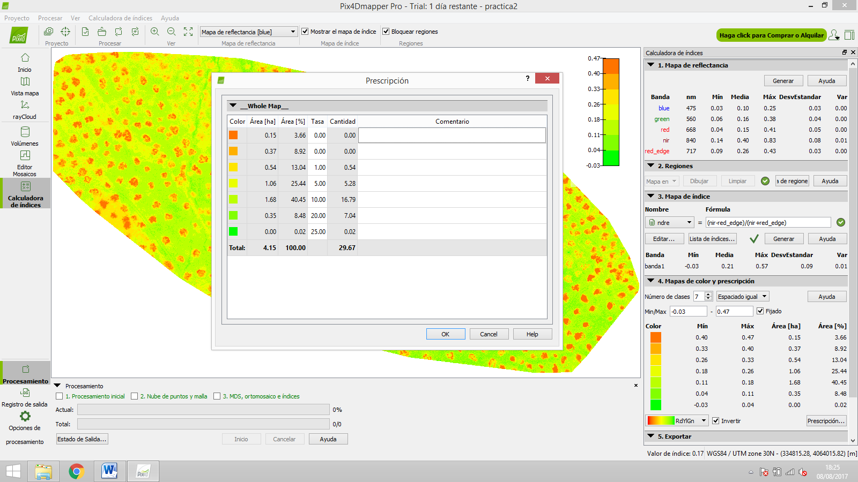Select the Calculadora de índices view
The image size is (858, 482).
pos(25,194)
